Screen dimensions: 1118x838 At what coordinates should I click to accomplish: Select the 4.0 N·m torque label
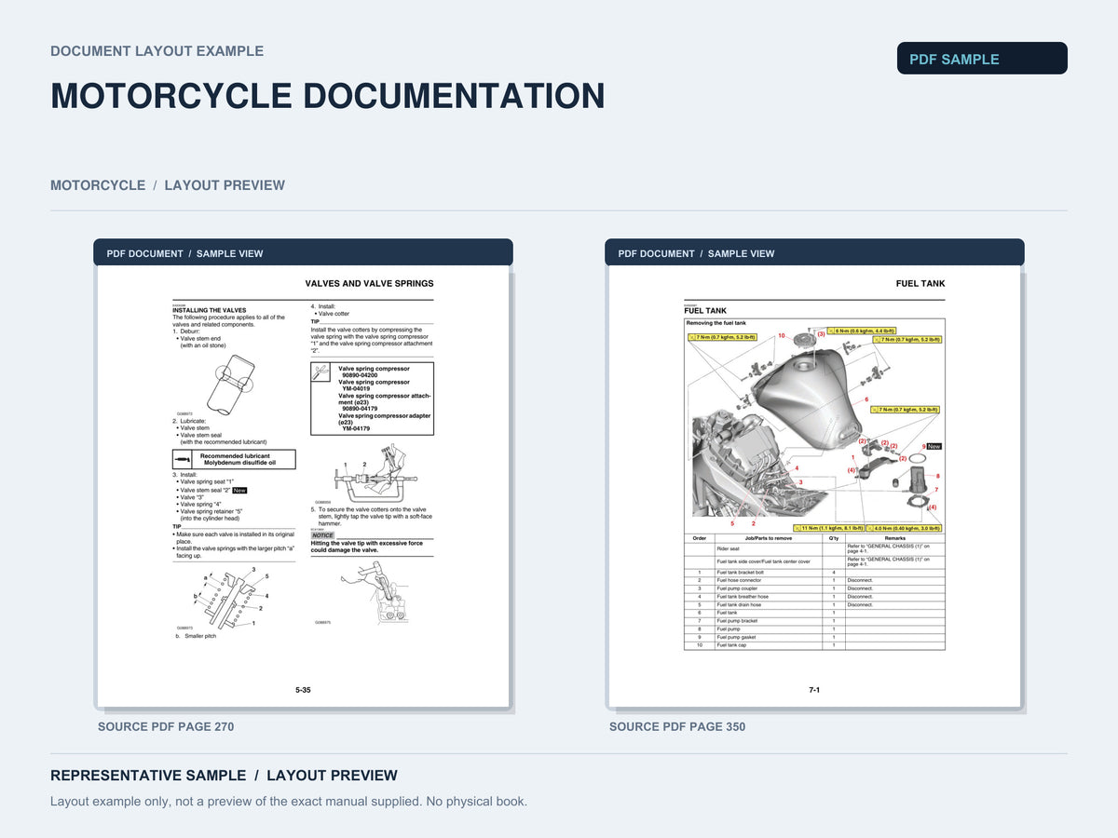pyautogui.click(x=903, y=528)
